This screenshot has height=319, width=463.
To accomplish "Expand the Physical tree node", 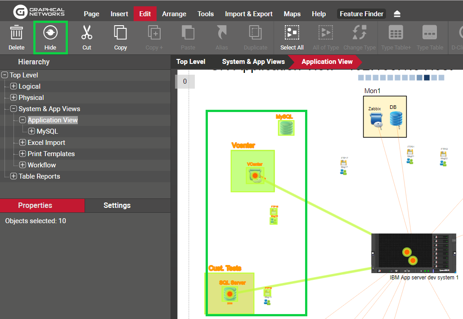I will (13, 98).
